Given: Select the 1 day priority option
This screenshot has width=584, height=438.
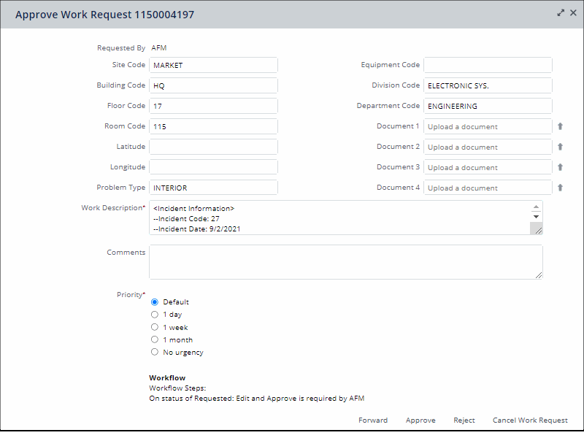Looking at the screenshot, I should coord(155,315).
